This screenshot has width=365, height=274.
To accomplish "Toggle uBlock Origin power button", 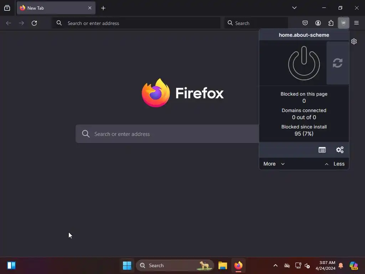I will coord(304,63).
